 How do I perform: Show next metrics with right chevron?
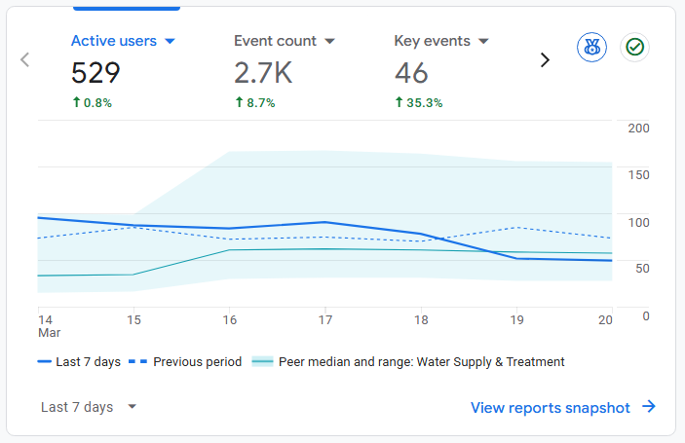(x=545, y=59)
